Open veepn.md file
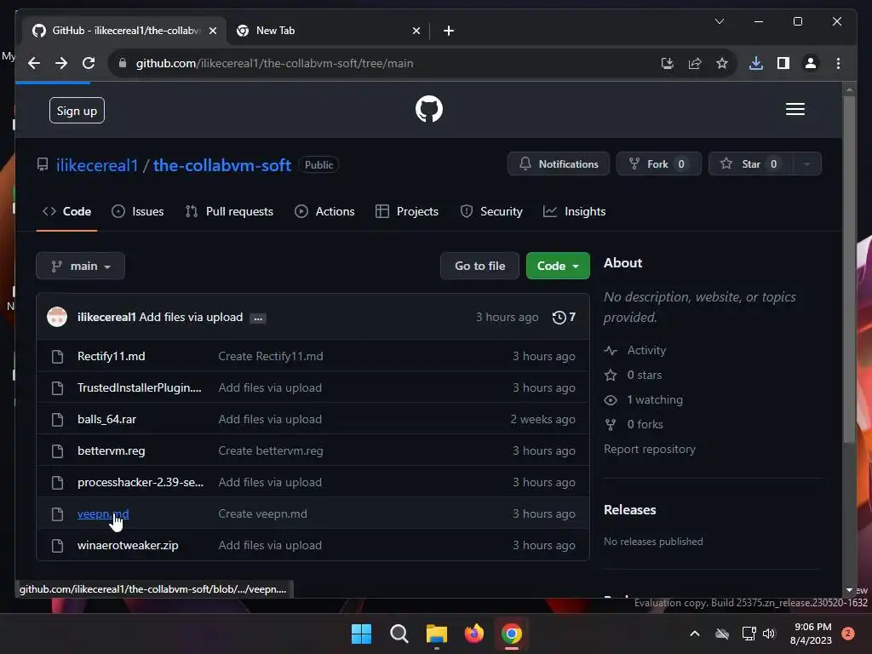The width and height of the screenshot is (872, 654). click(x=103, y=513)
